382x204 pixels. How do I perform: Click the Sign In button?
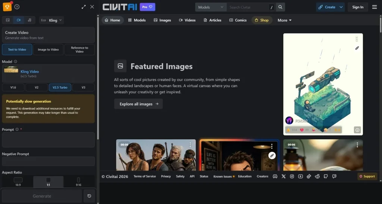(358, 7)
